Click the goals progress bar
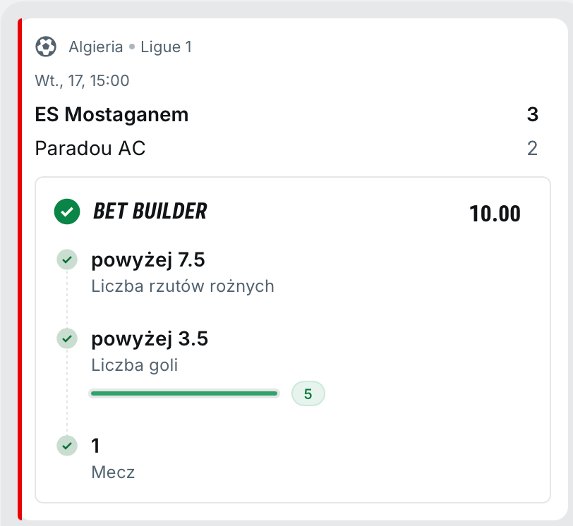The image size is (573, 526). (184, 393)
